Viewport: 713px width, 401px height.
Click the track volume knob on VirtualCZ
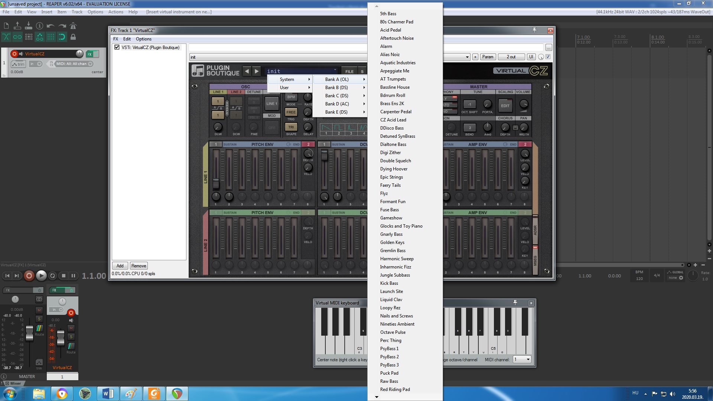(x=79, y=54)
